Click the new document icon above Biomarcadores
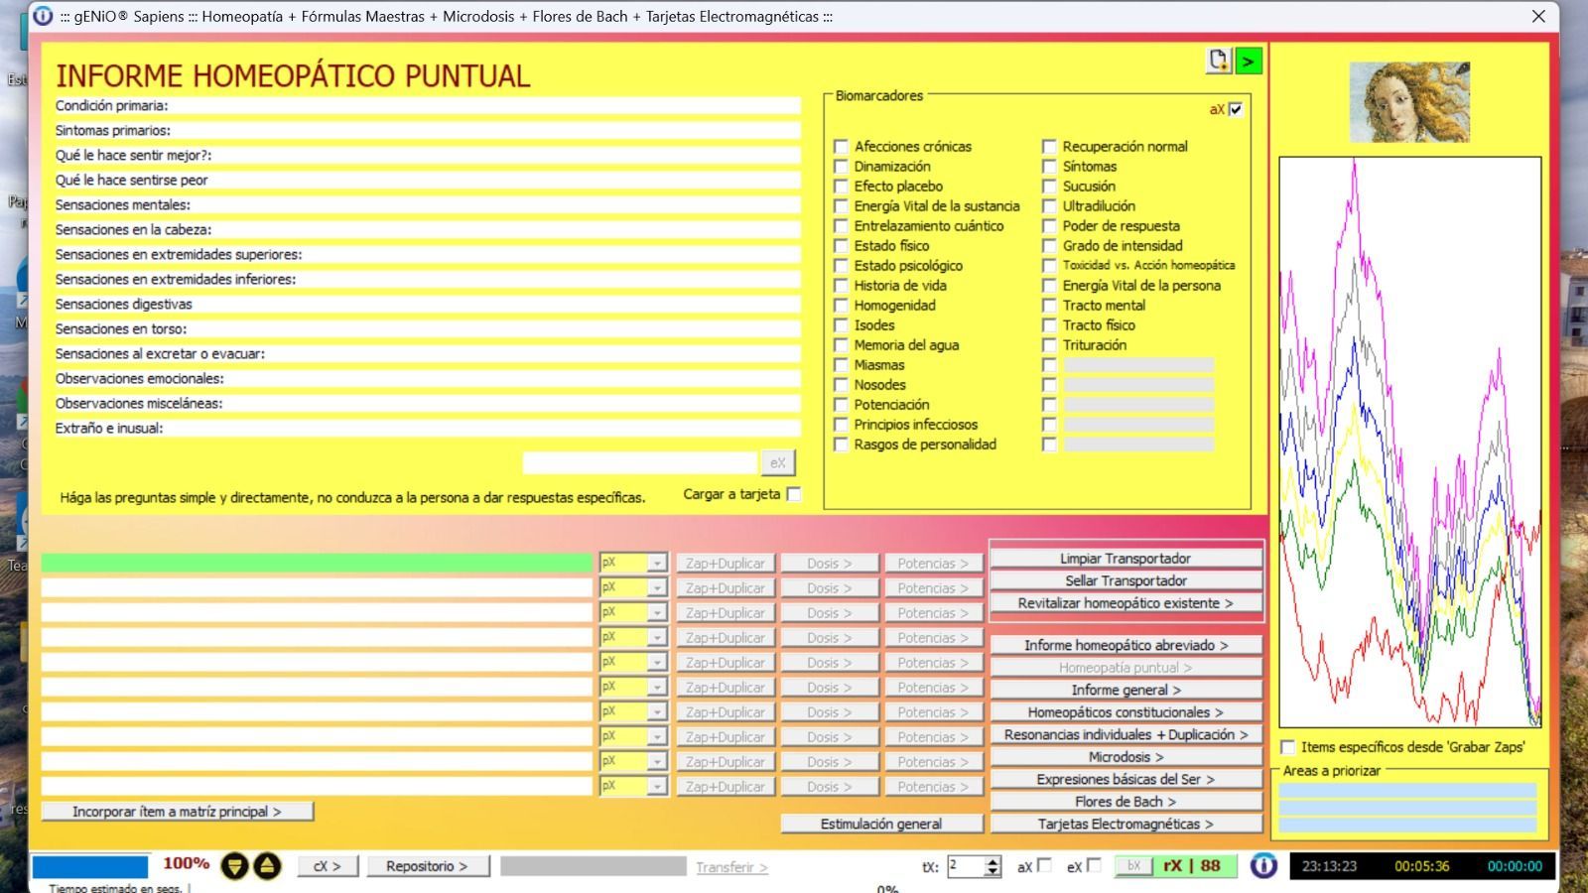The height and width of the screenshot is (893, 1588). tap(1219, 61)
